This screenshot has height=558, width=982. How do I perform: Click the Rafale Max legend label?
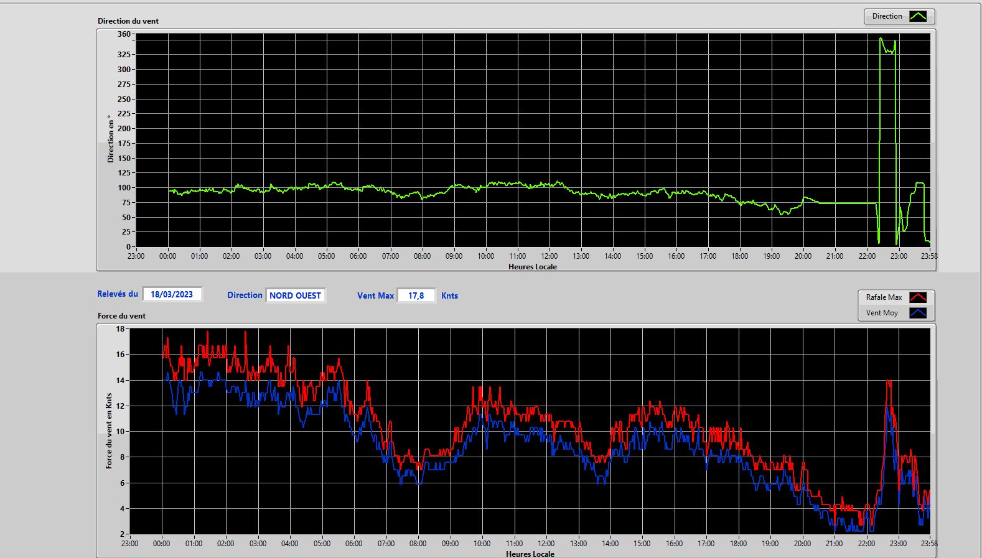(x=884, y=297)
